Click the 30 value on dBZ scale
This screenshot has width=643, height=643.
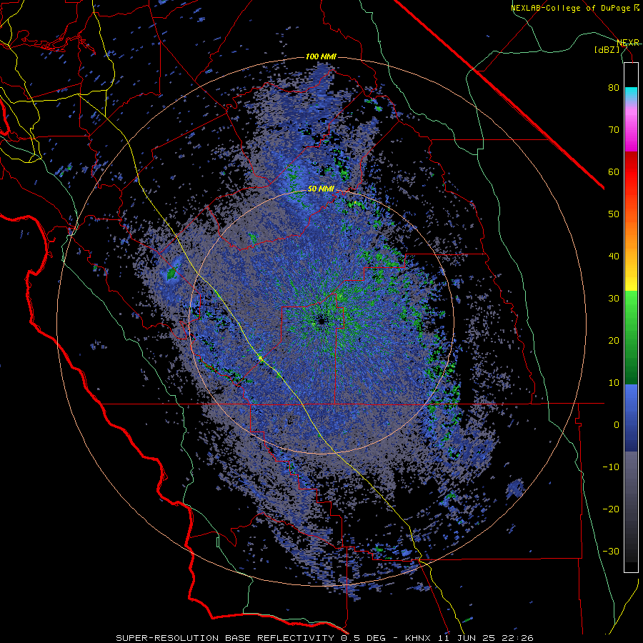[x=614, y=299]
